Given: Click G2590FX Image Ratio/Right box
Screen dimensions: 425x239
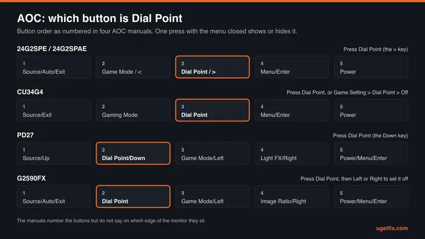Looking at the screenshot, I should tap(292, 196).
